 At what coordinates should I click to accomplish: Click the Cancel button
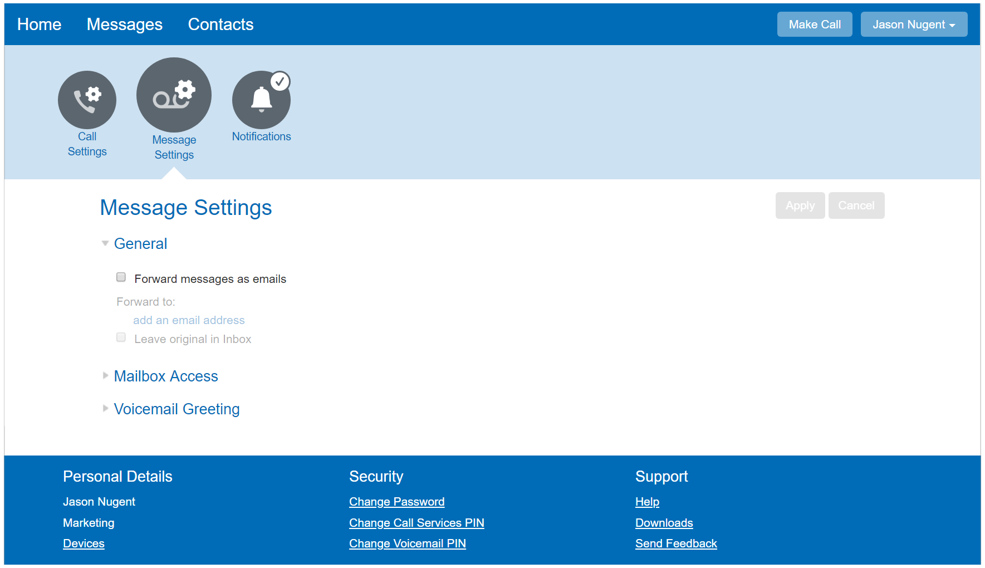856,205
